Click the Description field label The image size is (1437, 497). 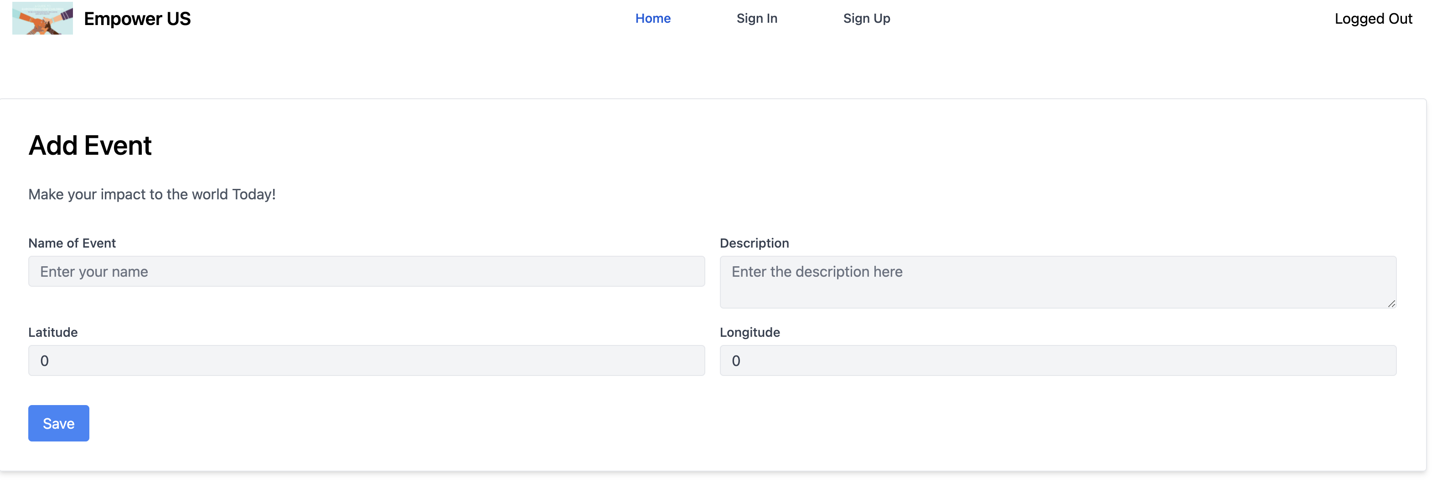[x=754, y=243]
